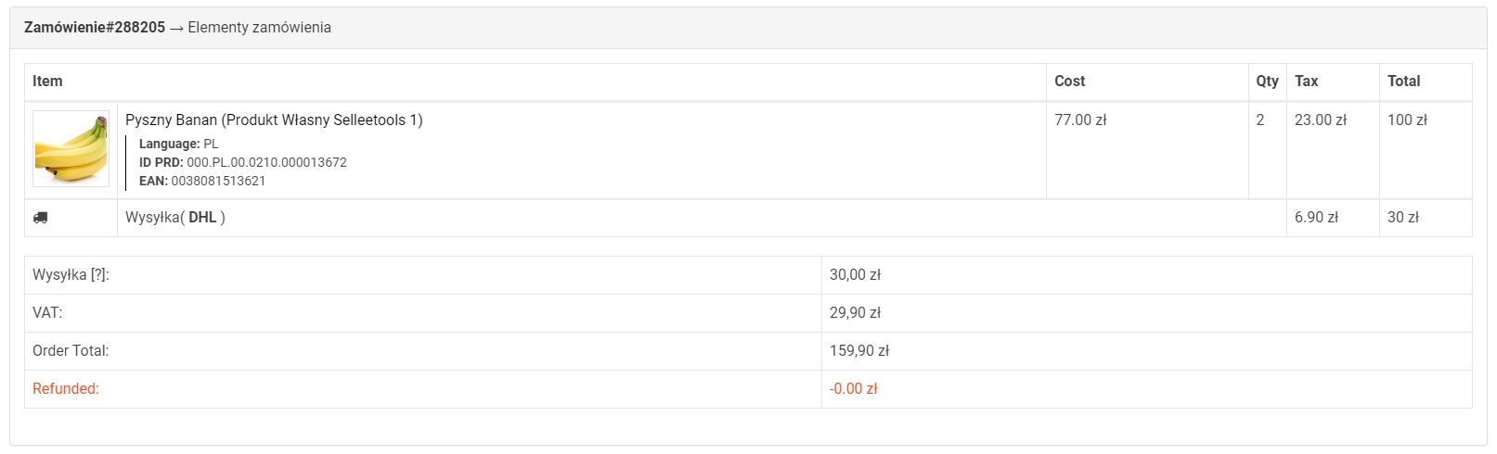Click the -0.00 zł refunded amount
The height and width of the screenshot is (454, 1497).
coord(853,389)
